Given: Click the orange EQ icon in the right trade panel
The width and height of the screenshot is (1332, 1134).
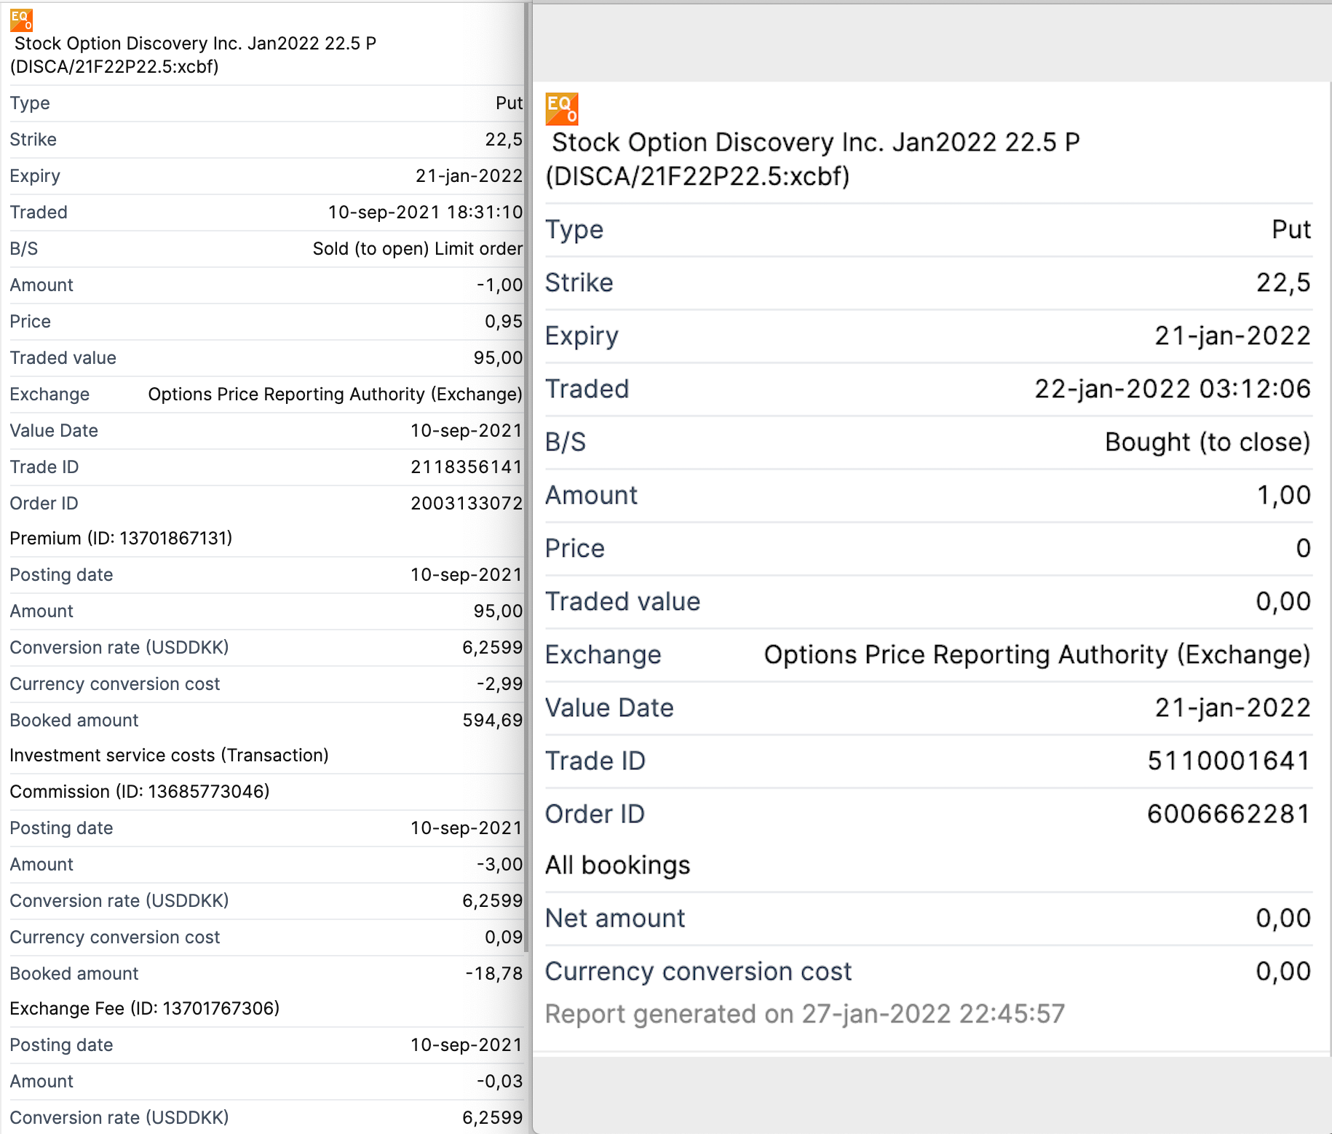Looking at the screenshot, I should click(561, 108).
